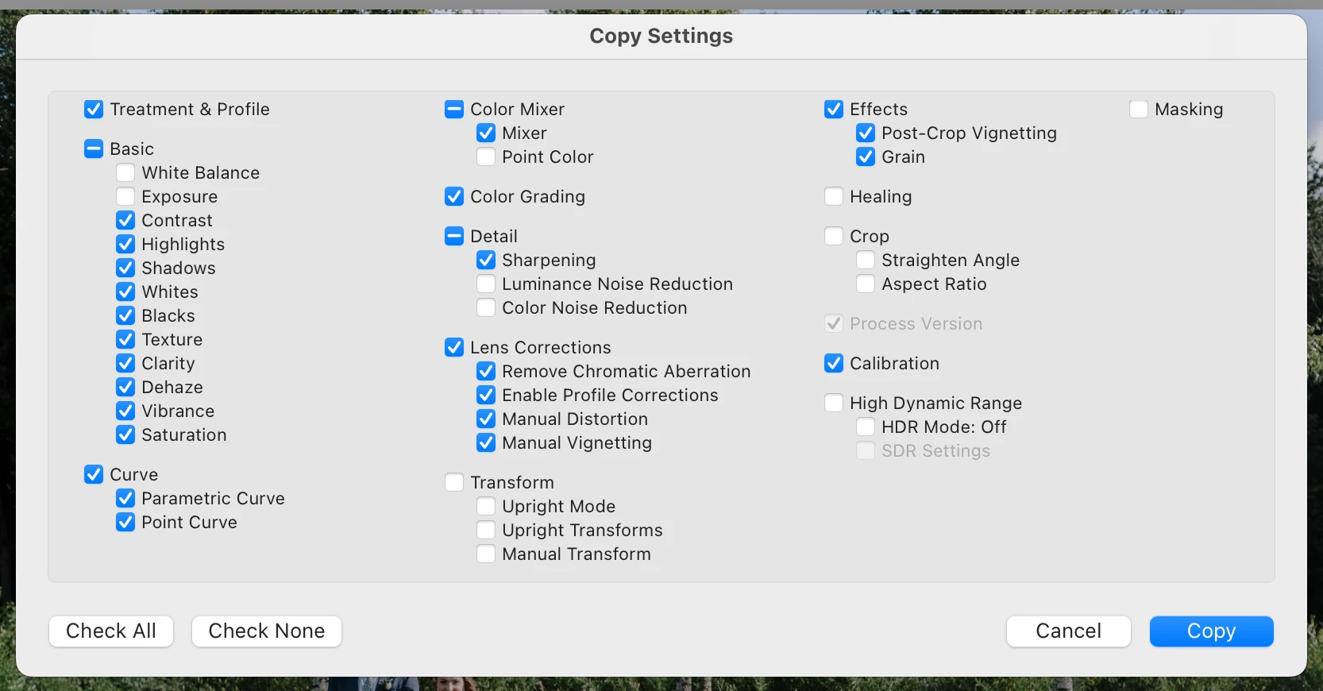
Task: Check the Masking option
Action: tap(1139, 110)
